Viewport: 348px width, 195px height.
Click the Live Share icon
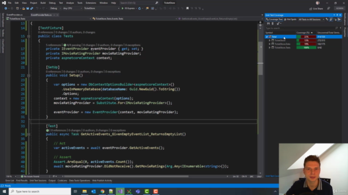[310, 9]
